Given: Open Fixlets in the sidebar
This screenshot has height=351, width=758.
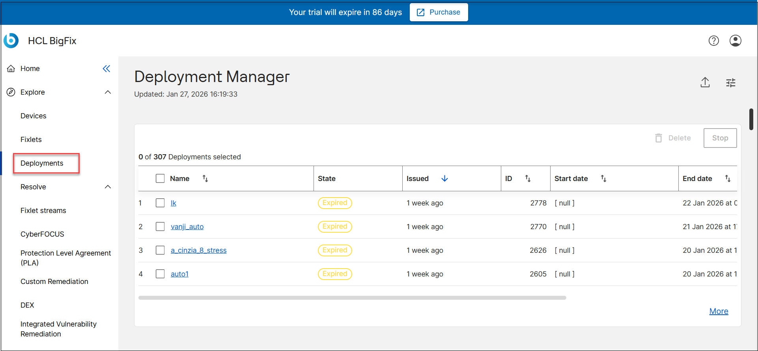Looking at the screenshot, I should point(31,140).
